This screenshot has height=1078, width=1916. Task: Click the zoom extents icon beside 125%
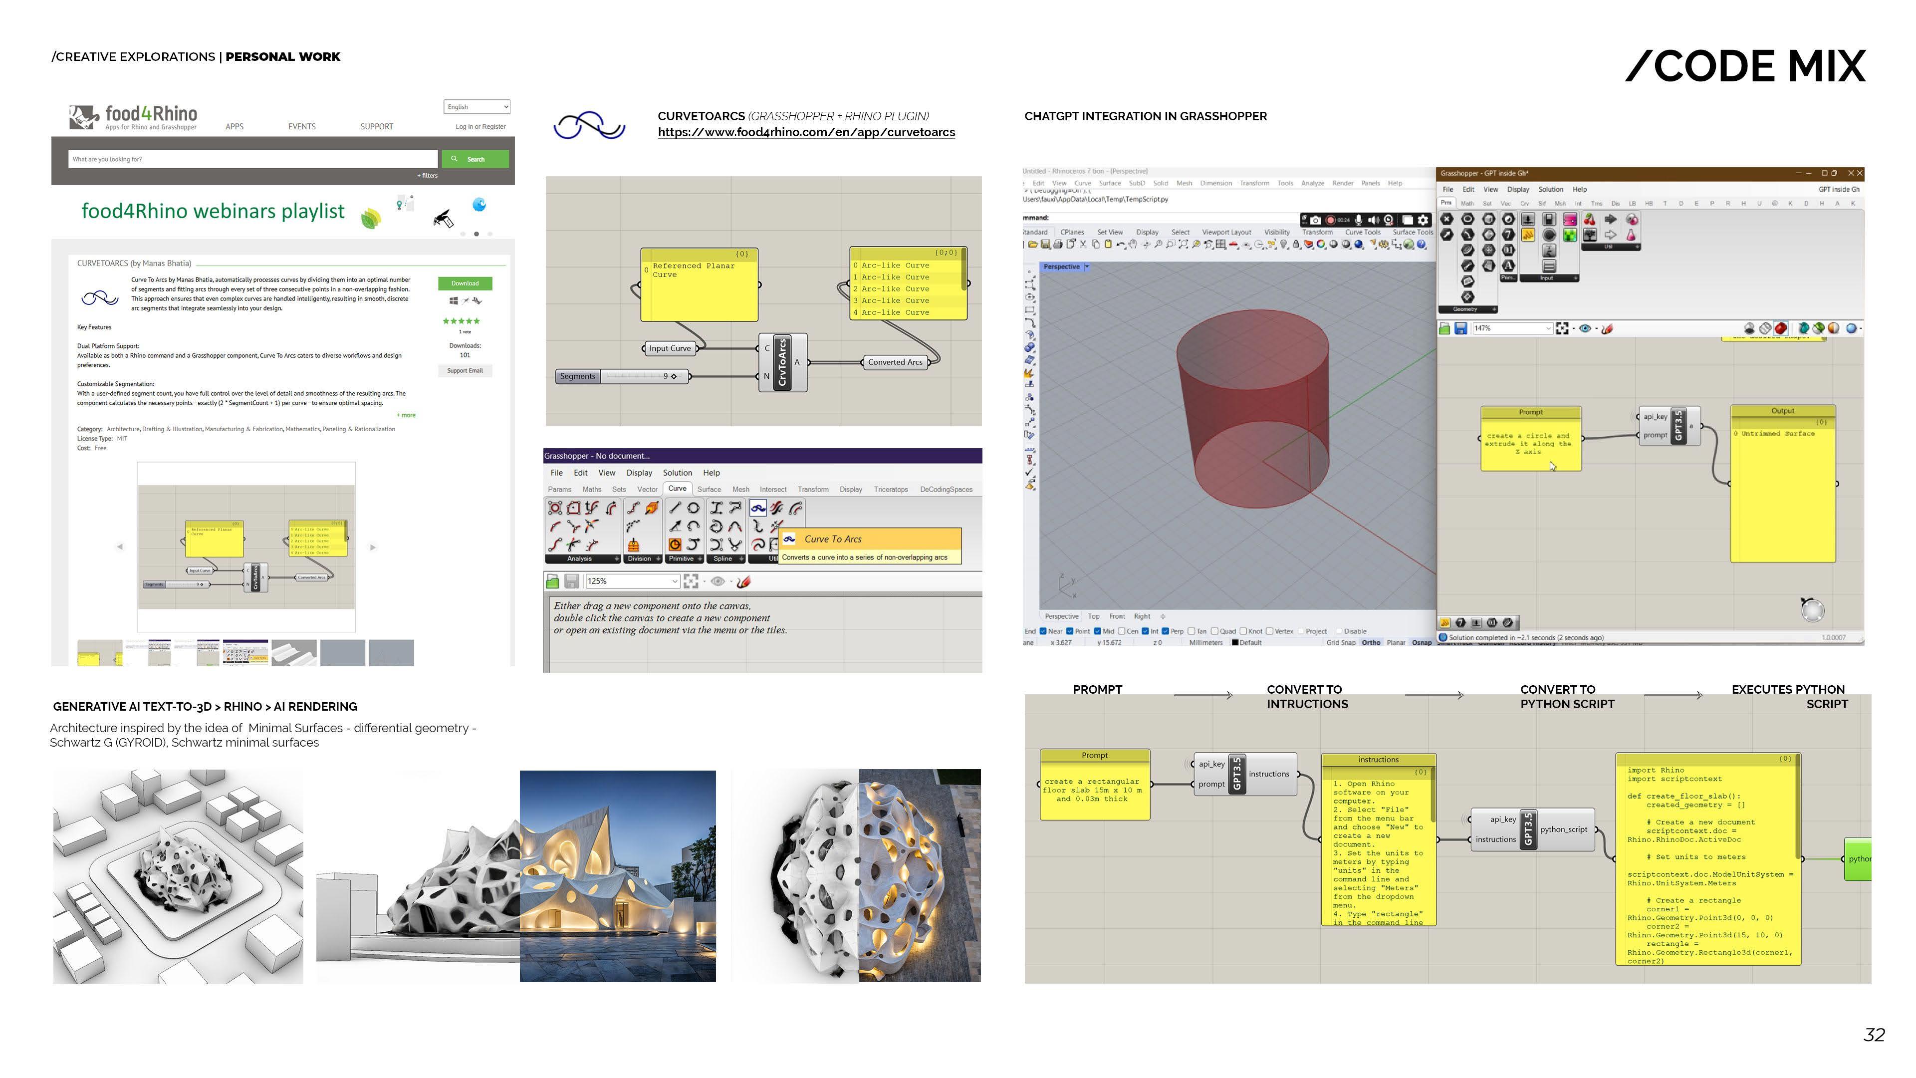point(691,581)
